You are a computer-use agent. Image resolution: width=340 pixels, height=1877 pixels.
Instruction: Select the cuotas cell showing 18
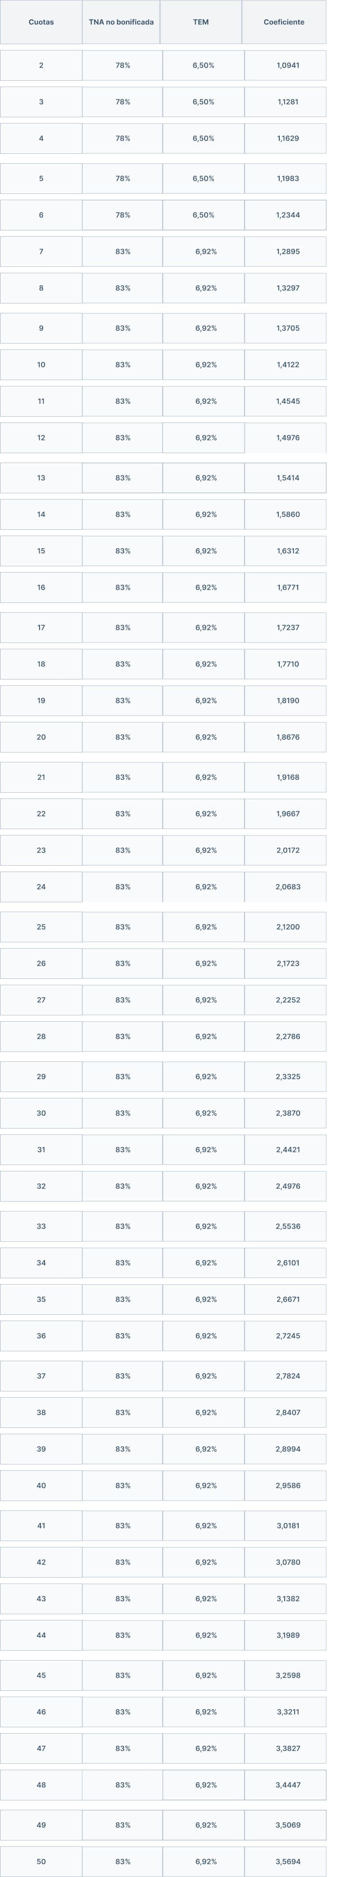point(40,664)
